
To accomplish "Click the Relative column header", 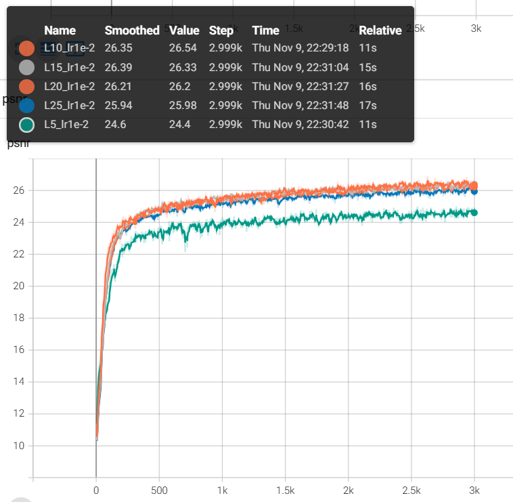I will click(380, 30).
